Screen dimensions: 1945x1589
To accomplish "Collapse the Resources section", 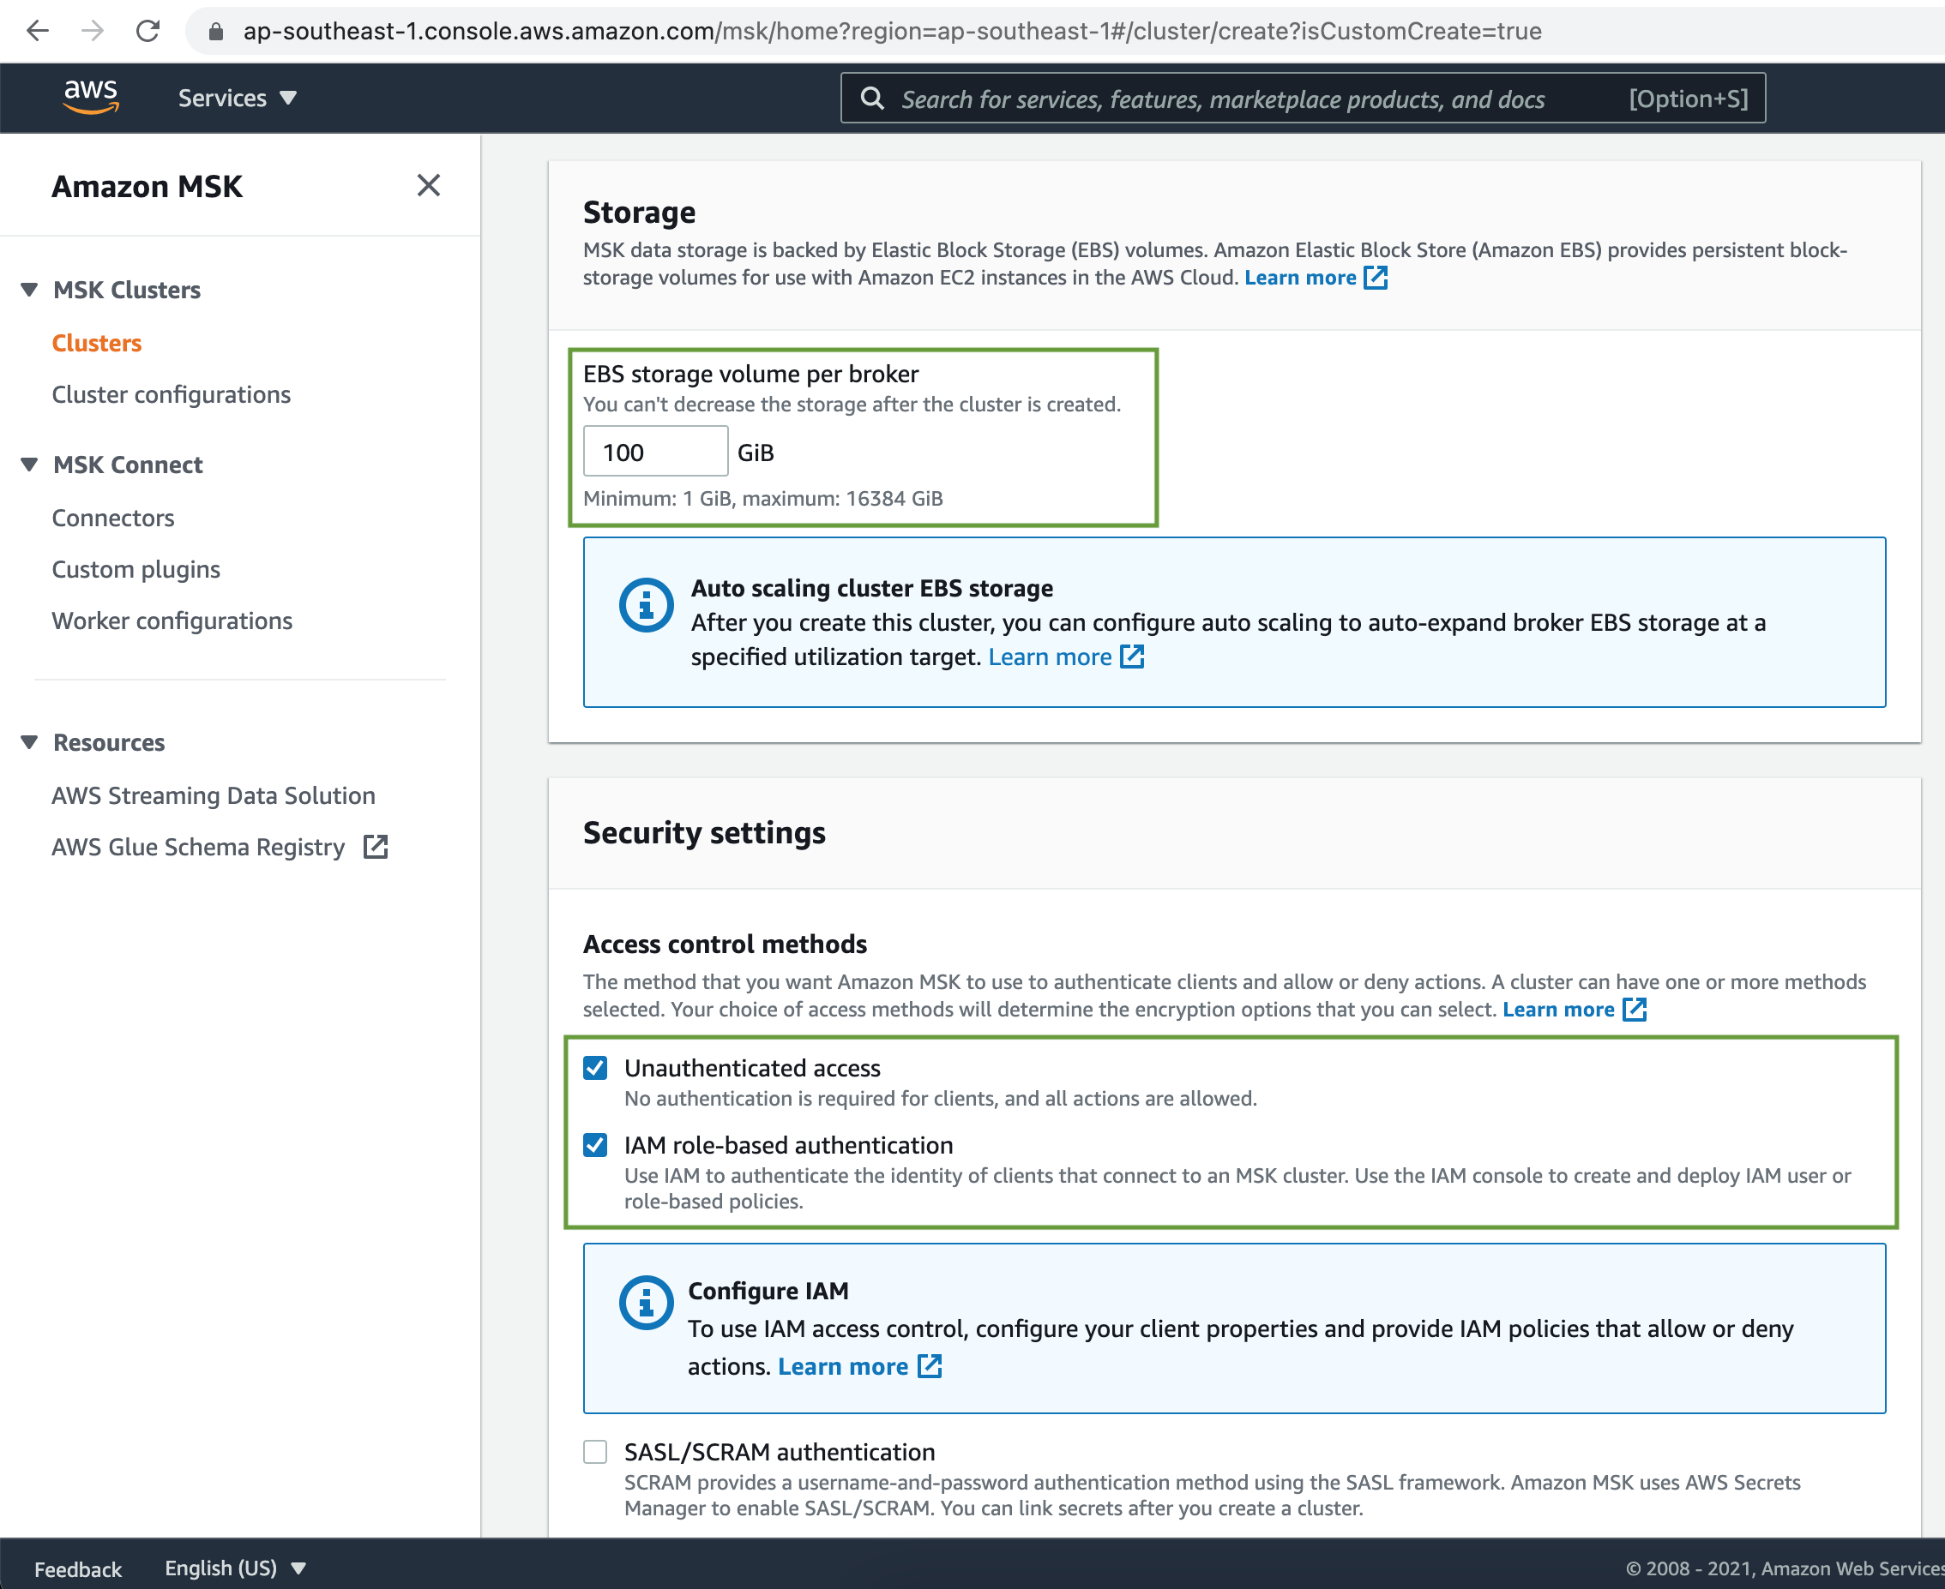I will [x=29, y=742].
